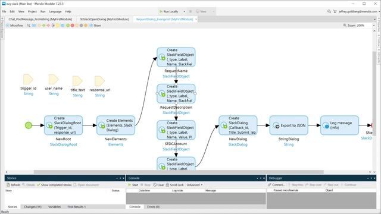This screenshot has height=214, width=381.
Task: Choose the green diamond split tool
Action: coord(43,25)
